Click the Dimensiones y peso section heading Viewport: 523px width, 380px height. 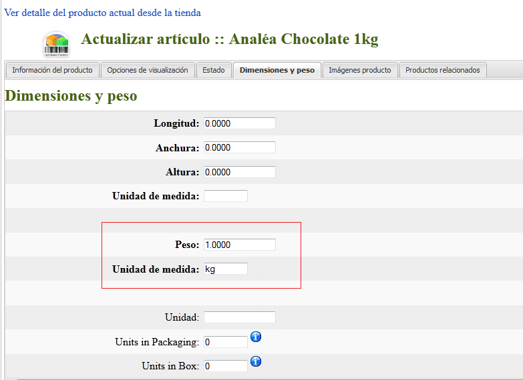[x=71, y=96]
